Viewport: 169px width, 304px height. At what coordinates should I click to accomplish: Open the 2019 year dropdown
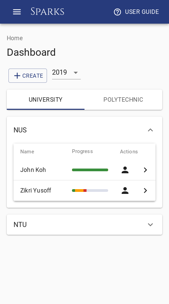pyautogui.click(x=66, y=73)
